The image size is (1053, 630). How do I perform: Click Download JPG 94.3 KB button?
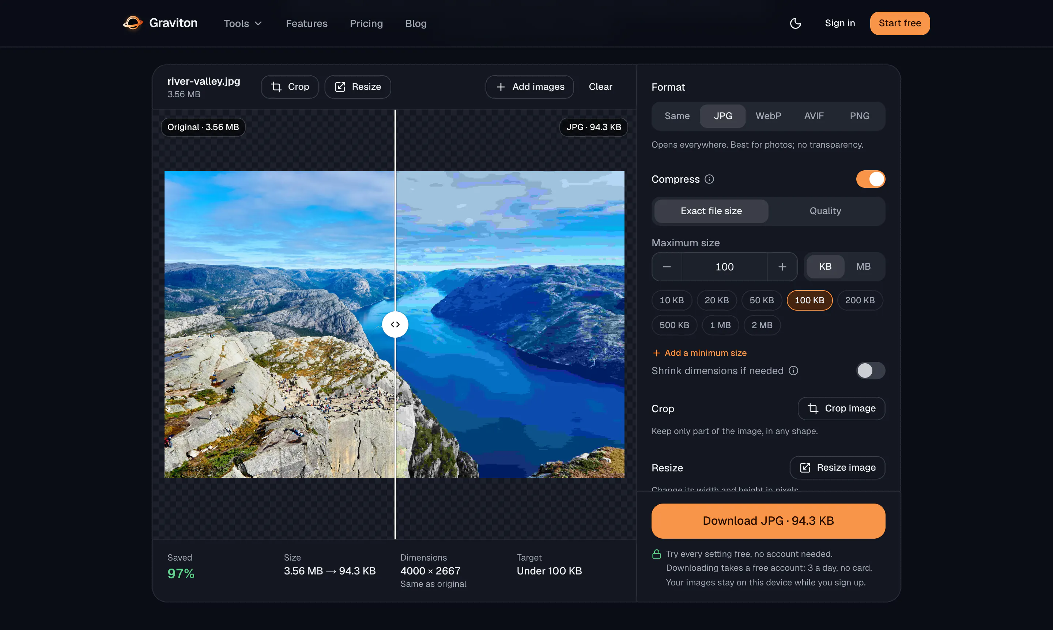768,521
